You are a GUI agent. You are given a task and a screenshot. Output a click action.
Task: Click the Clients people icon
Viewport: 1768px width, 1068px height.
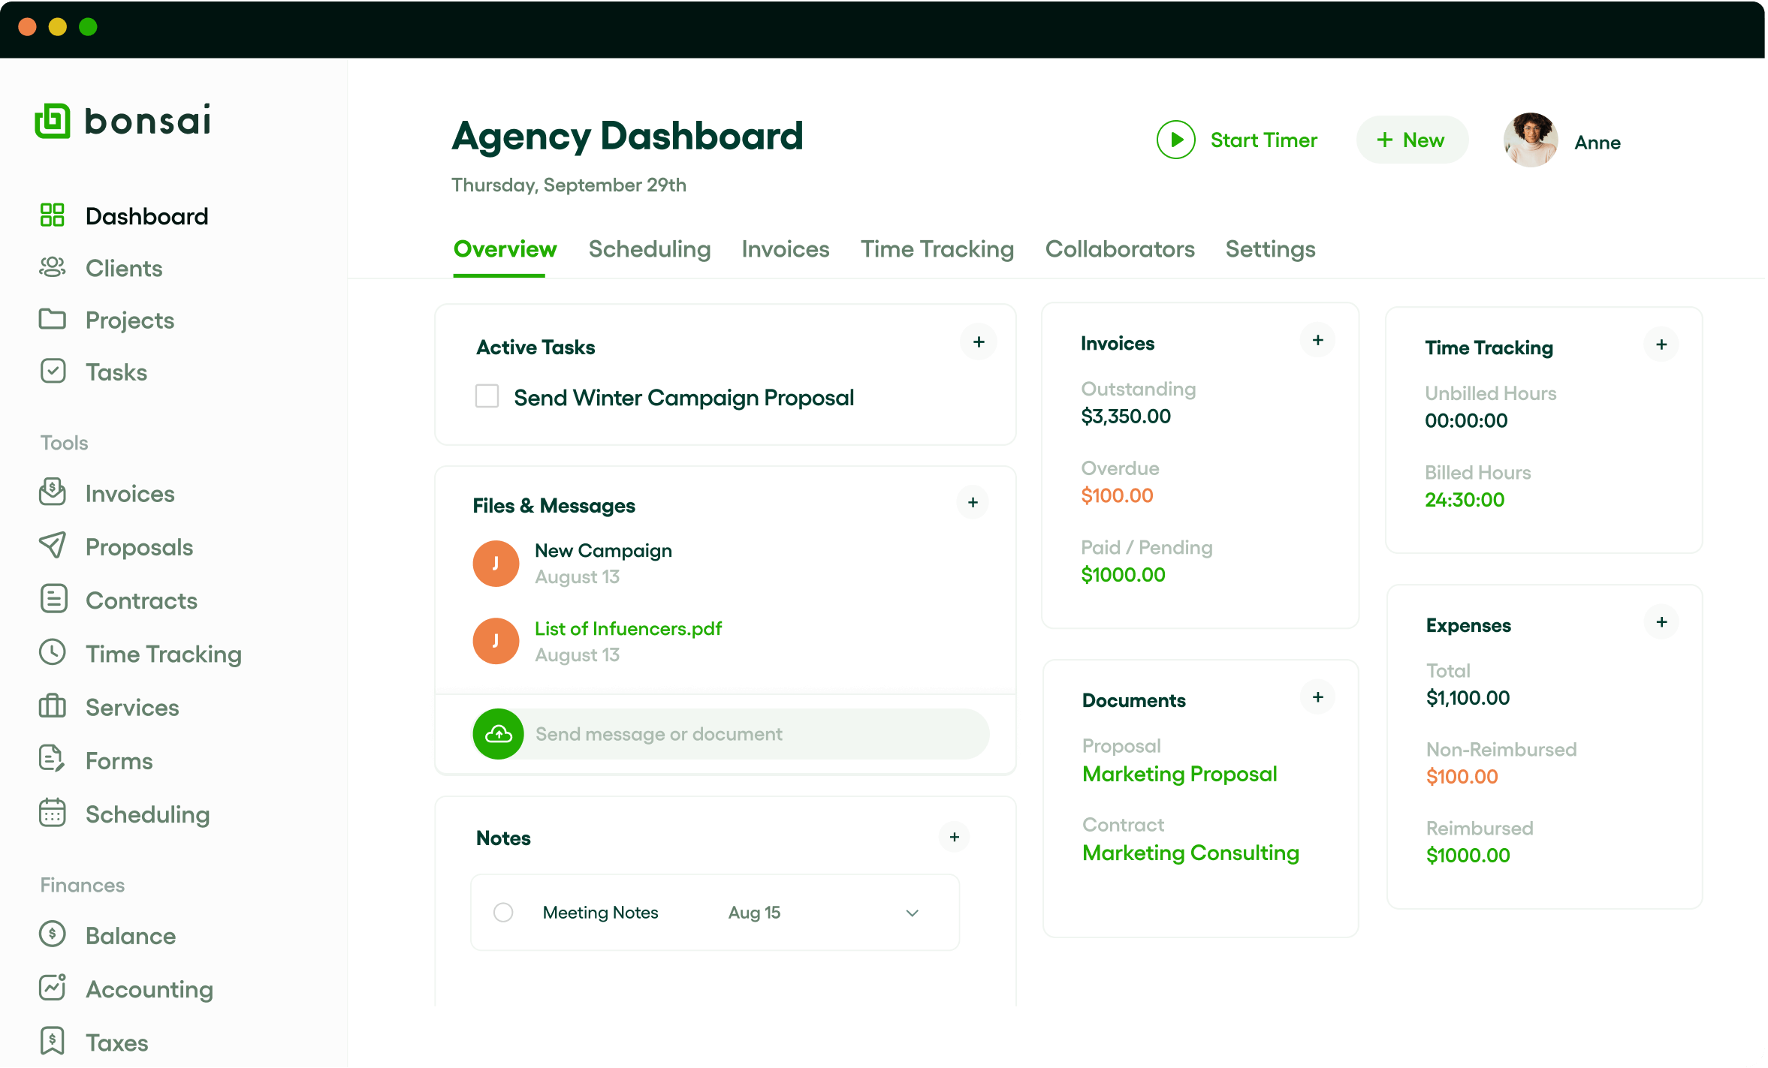pyautogui.click(x=53, y=267)
